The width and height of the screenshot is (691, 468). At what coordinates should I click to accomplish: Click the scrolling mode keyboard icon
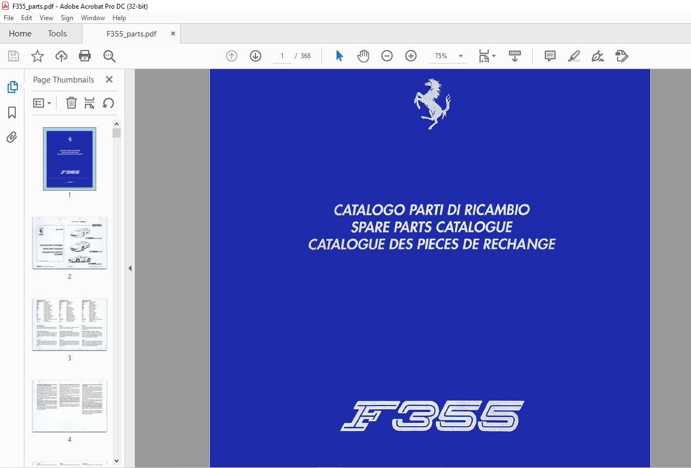tap(514, 56)
